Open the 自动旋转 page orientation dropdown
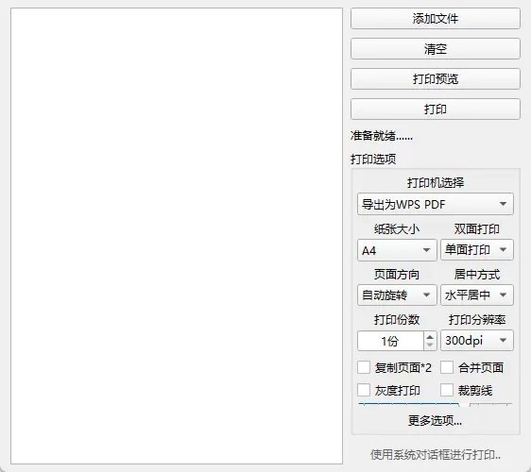The height and width of the screenshot is (472, 531). point(397,295)
